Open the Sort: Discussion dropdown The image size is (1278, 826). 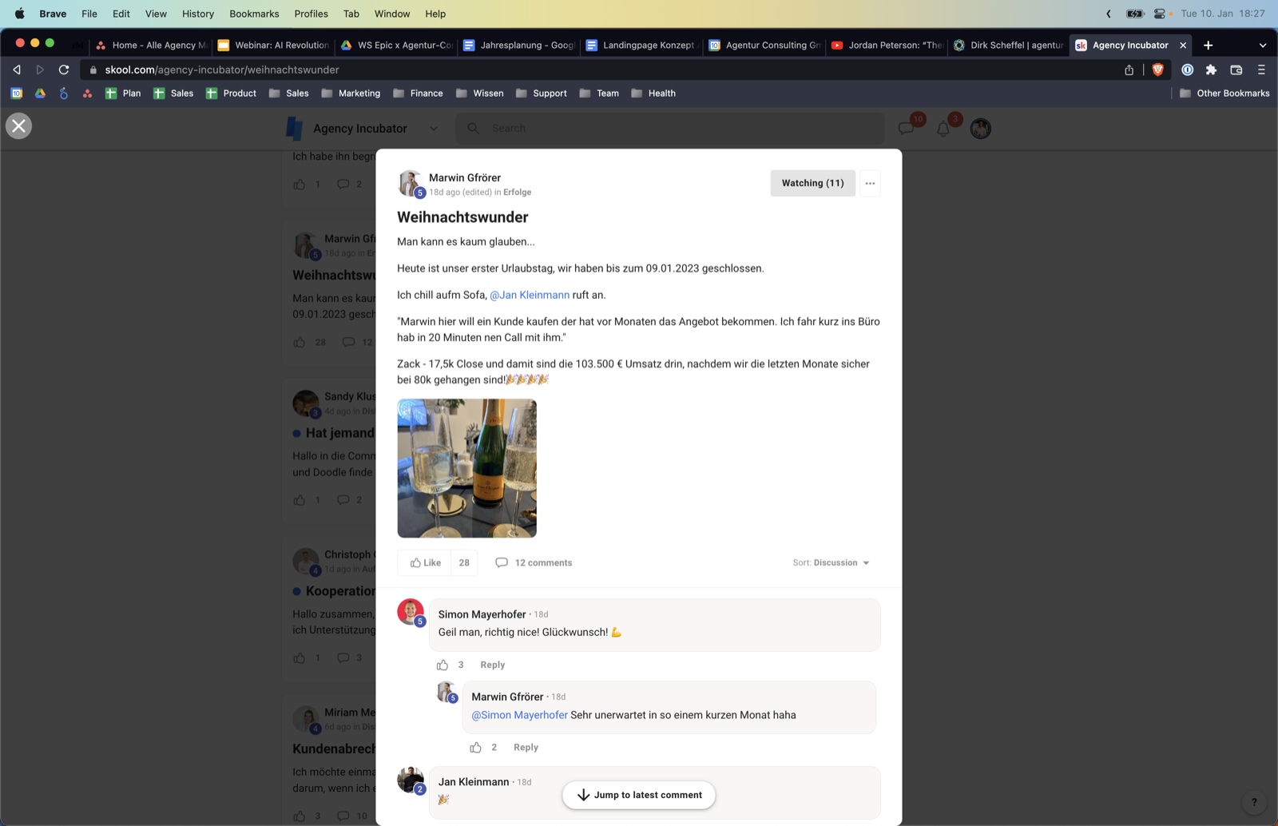pos(831,562)
